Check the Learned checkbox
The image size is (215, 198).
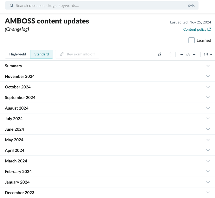click(192, 40)
